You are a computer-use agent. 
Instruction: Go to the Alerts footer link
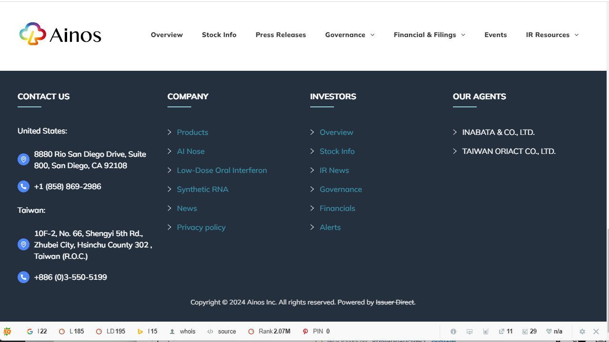[330, 227]
